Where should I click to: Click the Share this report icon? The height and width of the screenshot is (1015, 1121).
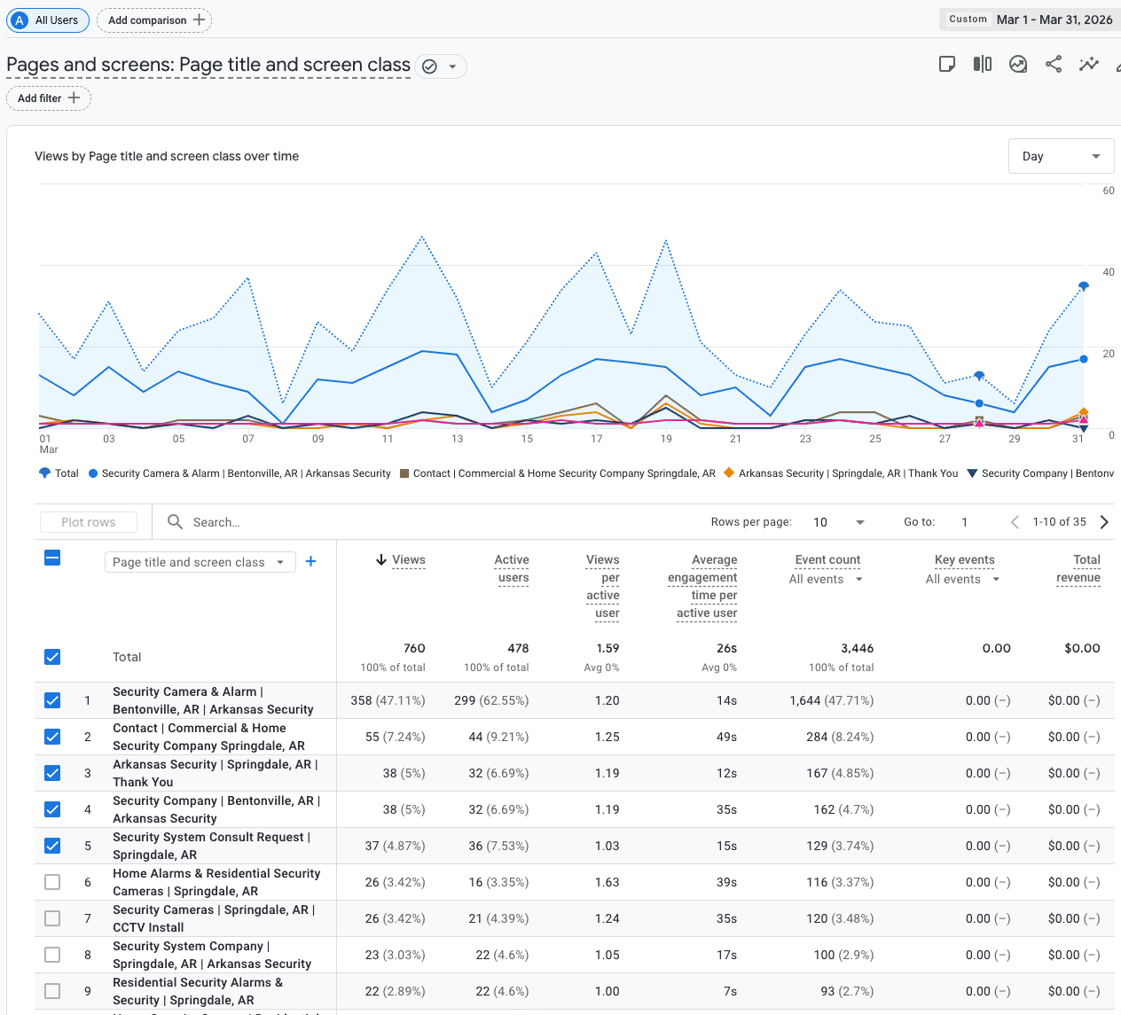click(1054, 64)
